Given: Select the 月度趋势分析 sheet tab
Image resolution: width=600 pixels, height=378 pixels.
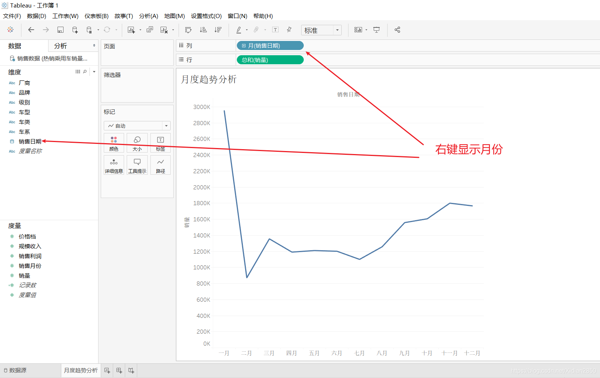Looking at the screenshot, I should (x=80, y=370).
